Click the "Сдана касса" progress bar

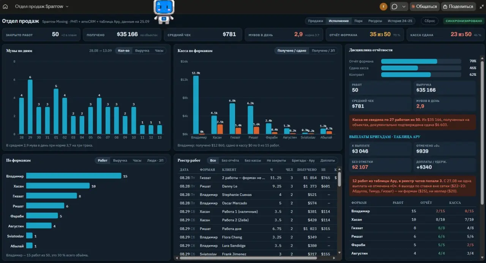tap(421, 68)
